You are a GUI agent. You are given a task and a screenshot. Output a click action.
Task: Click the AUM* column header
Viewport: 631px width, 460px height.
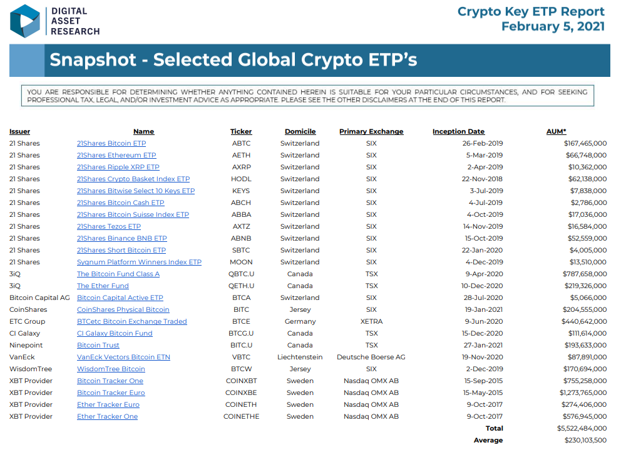556,131
